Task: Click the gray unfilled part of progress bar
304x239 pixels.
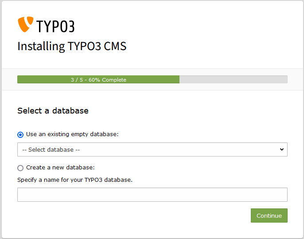Action: pos(233,80)
